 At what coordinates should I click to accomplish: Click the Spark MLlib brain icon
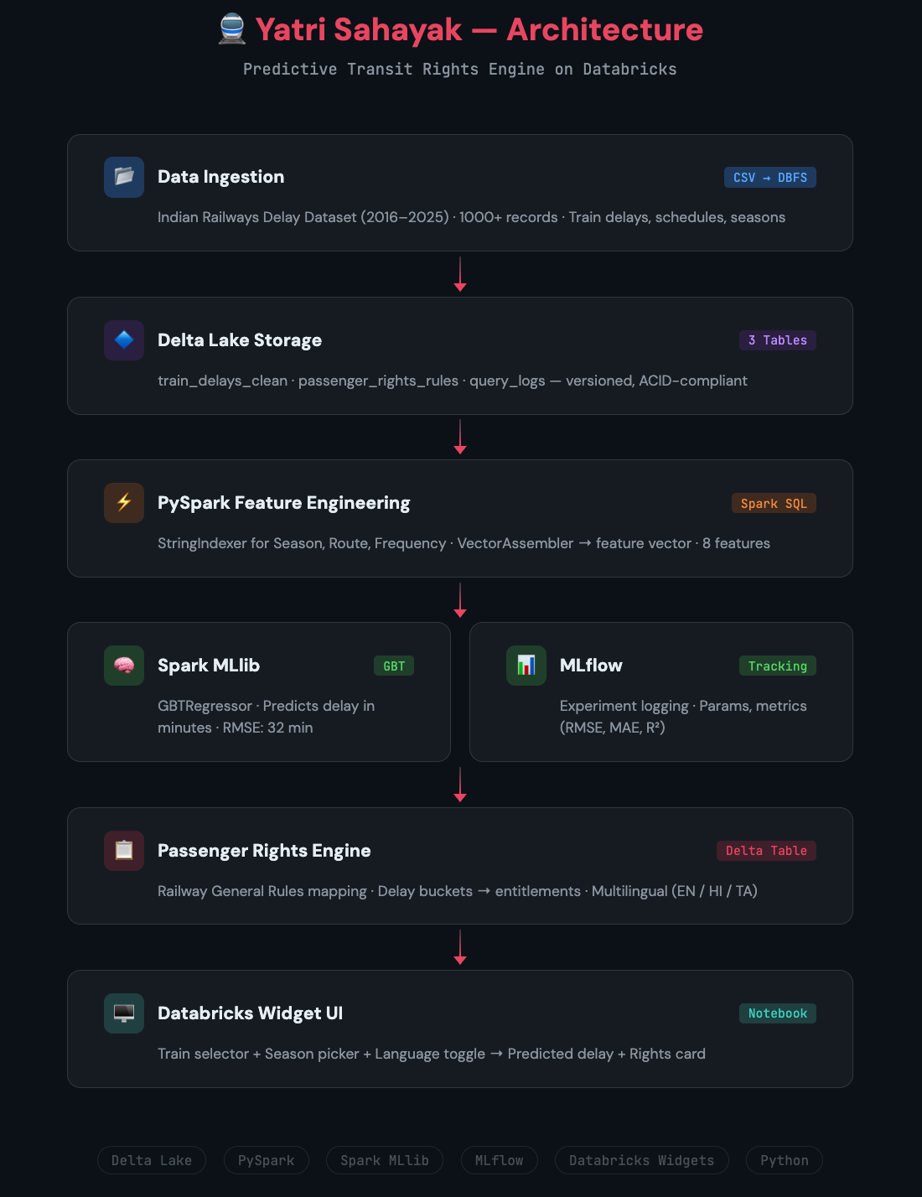coord(124,666)
